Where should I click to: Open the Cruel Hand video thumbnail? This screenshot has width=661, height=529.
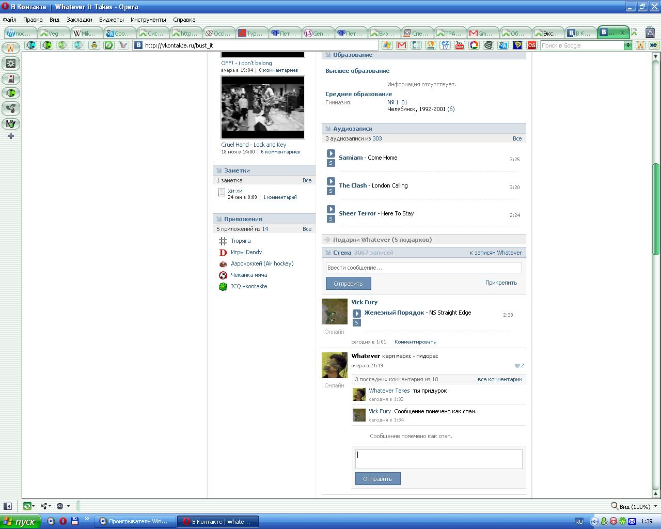(263, 107)
